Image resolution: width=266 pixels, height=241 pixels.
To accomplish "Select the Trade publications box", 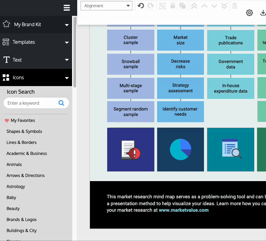I will click(231, 40).
